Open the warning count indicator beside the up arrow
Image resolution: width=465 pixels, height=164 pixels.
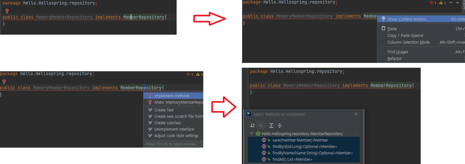442,3
